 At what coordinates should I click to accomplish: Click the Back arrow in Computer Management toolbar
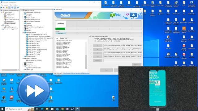pos(1,7)
